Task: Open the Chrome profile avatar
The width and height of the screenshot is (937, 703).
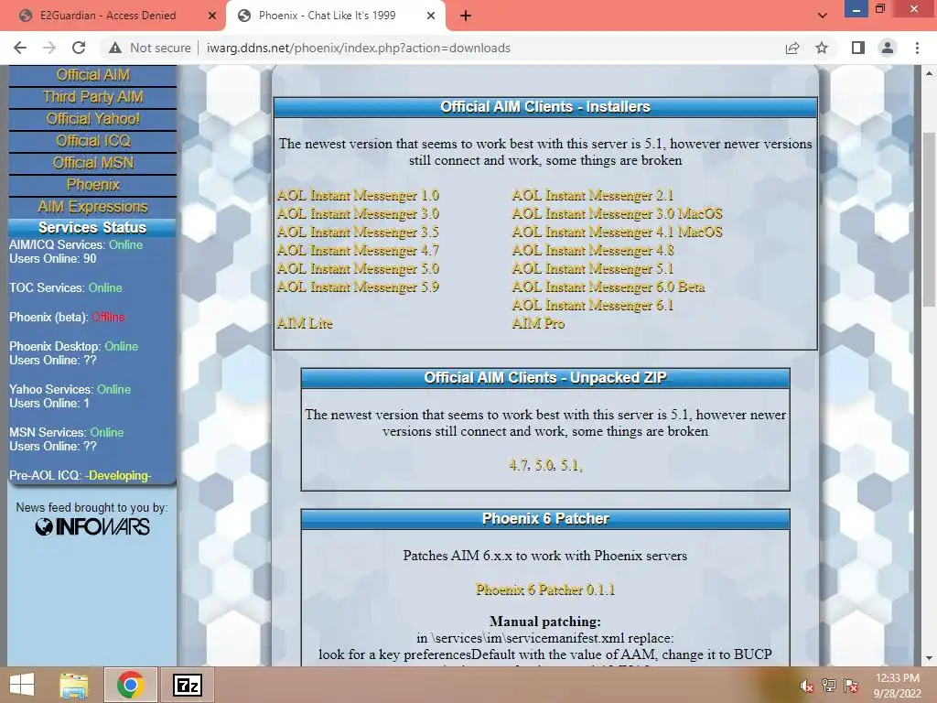Action: pyautogui.click(x=888, y=48)
